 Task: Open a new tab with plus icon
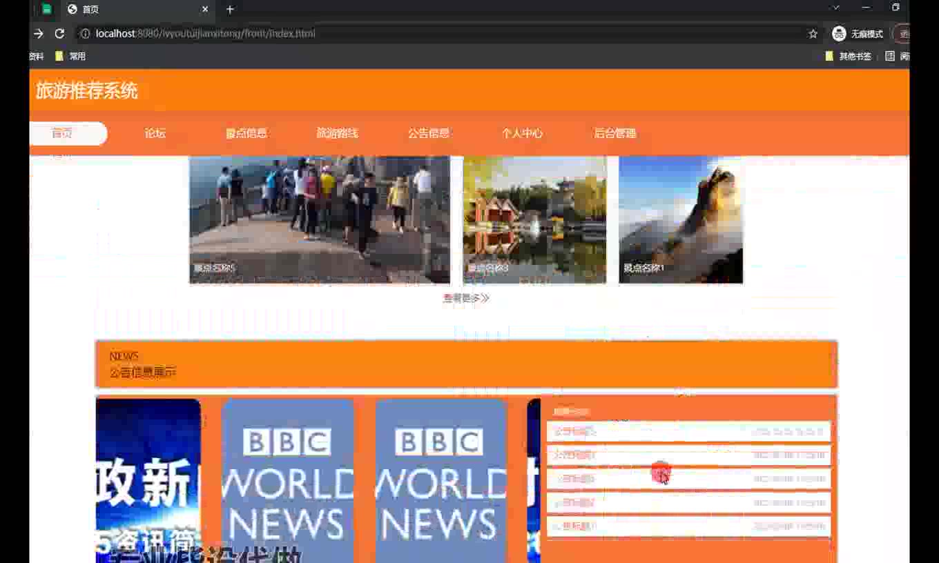230,9
